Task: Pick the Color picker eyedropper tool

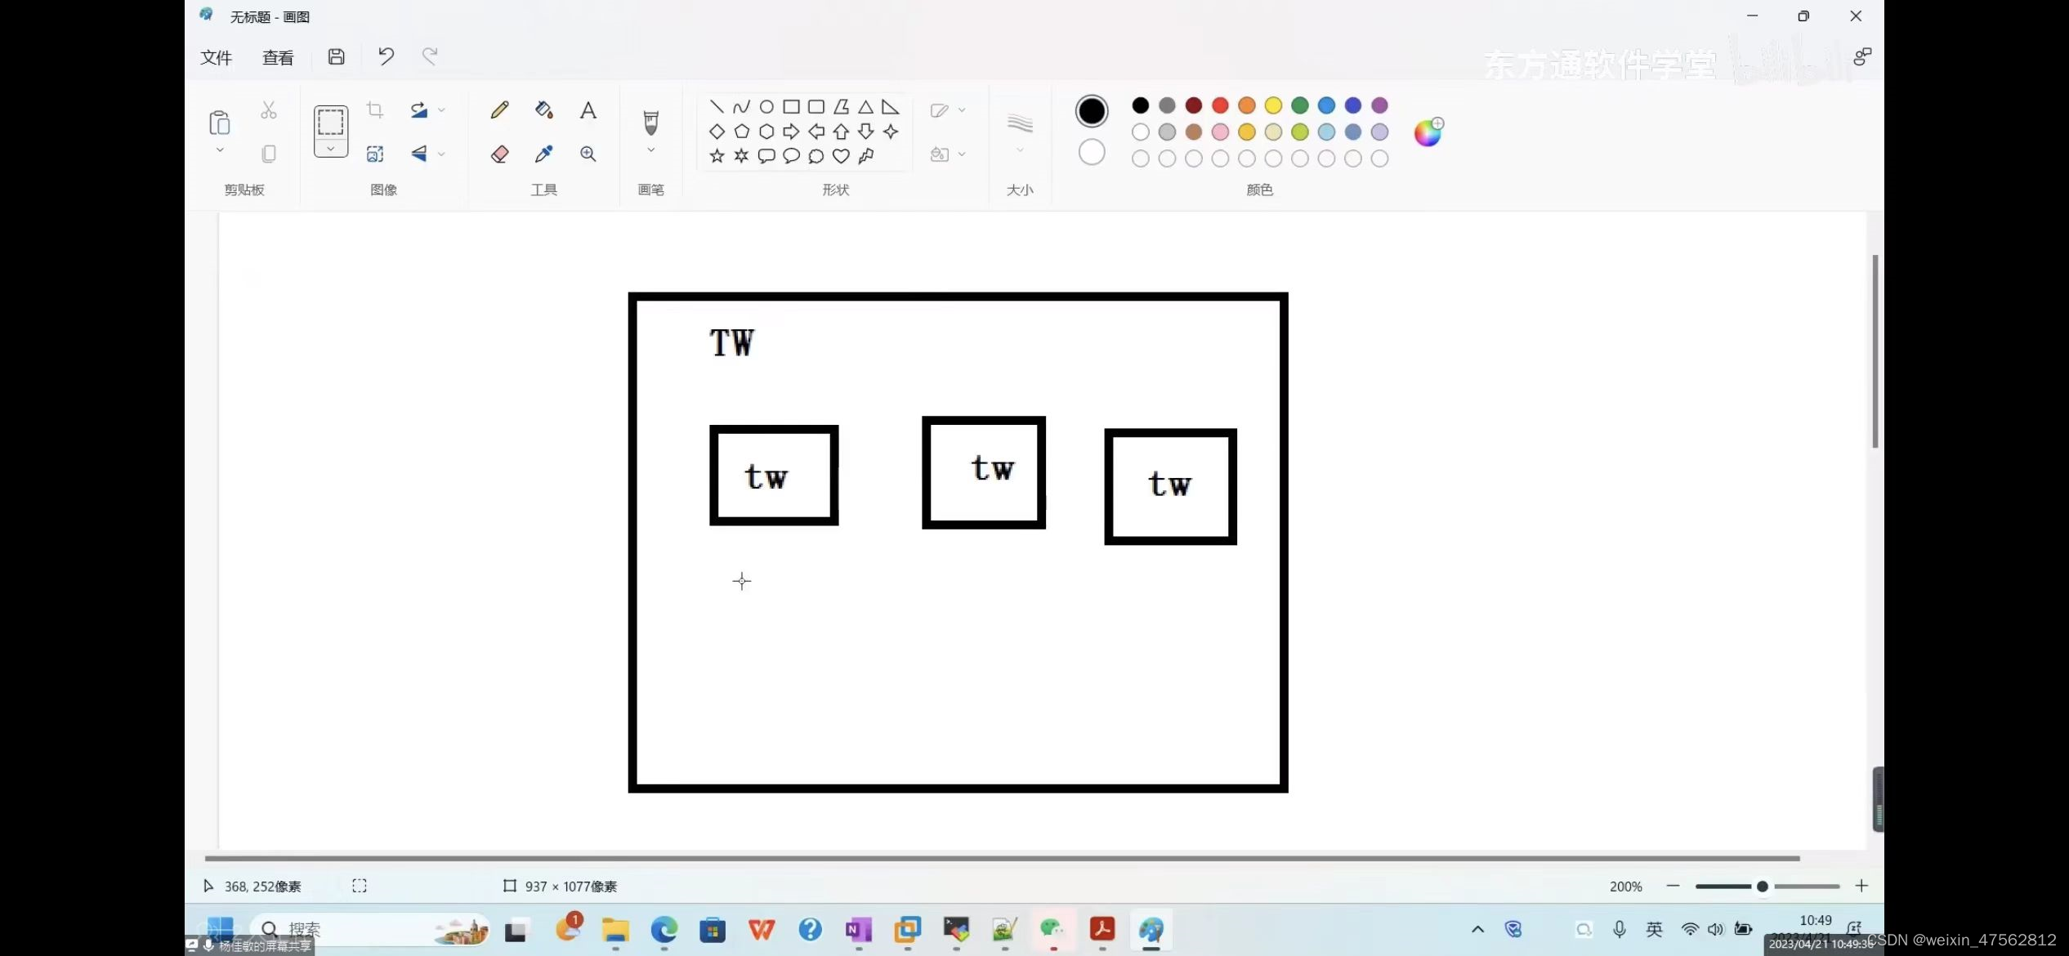Action: 543,154
